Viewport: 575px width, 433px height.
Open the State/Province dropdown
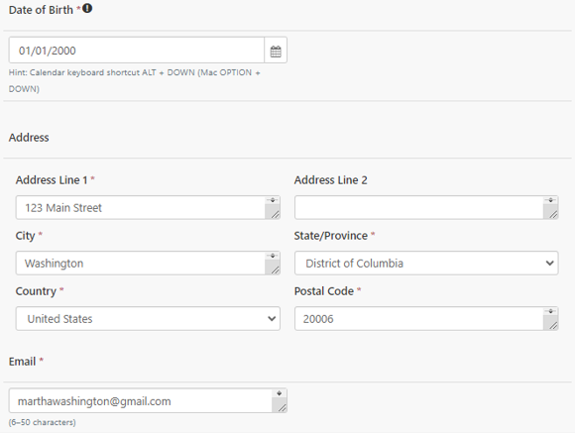click(x=426, y=264)
